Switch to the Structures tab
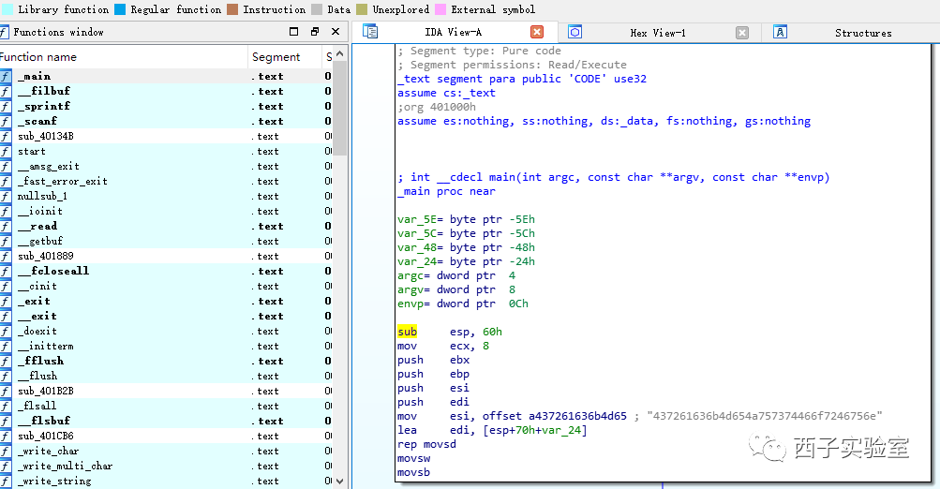940x489 pixels. (863, 33)
